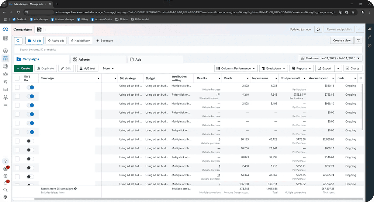Click the Meta logo icon
374x202 pixels.
[5, 29]
